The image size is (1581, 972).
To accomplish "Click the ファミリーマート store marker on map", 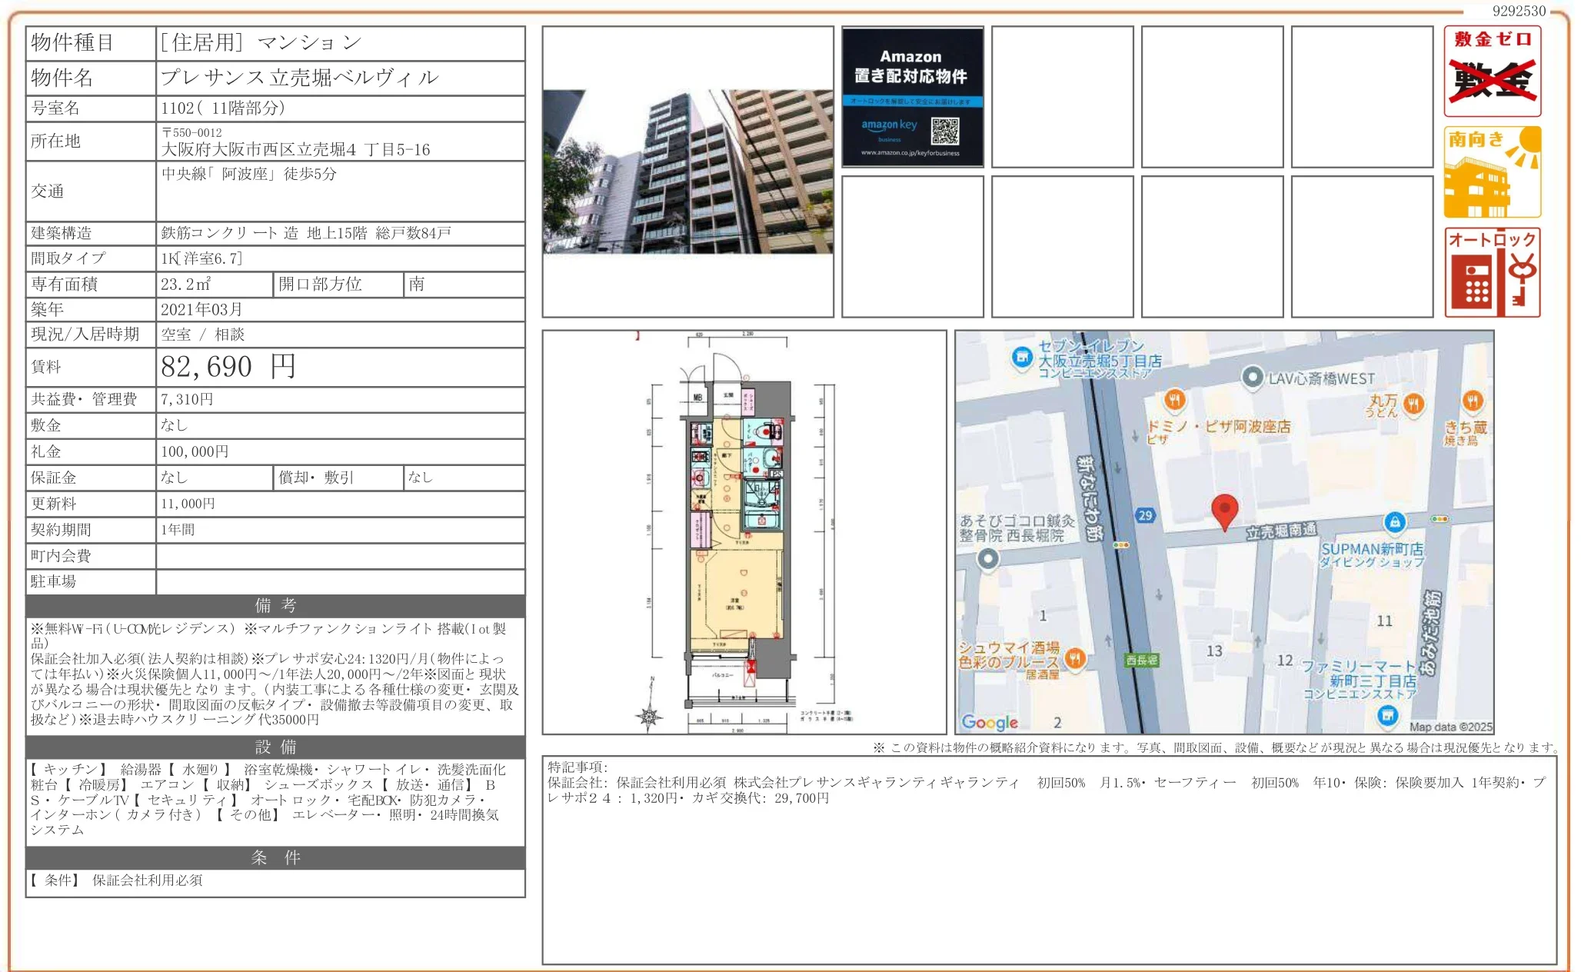I will 1387,715.
